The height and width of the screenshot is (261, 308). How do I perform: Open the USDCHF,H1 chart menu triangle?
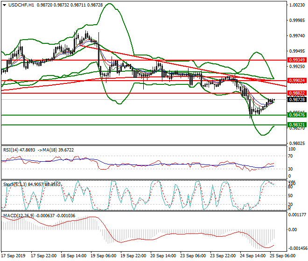point(4,5)
